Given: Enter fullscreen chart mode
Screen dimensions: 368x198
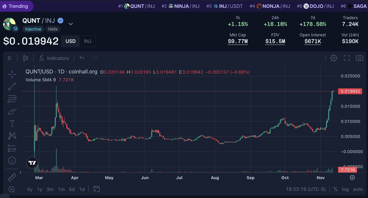Looking at the screenshot, I should pos(347,58).
